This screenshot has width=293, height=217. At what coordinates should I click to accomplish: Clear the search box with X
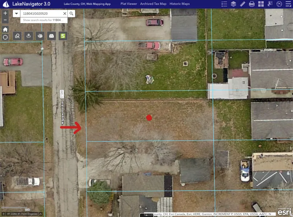click(65, 13)
